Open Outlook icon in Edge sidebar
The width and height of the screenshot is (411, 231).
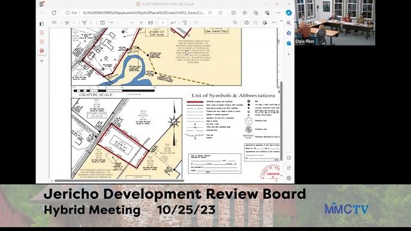(288, 43)
